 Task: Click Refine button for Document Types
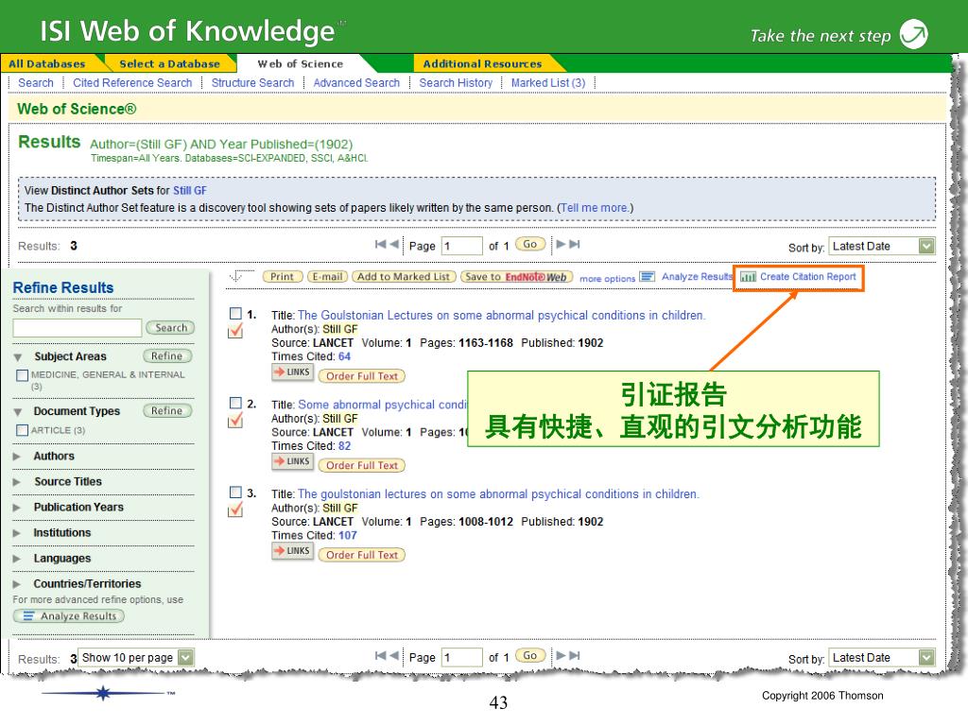click(x=167, y=411)
